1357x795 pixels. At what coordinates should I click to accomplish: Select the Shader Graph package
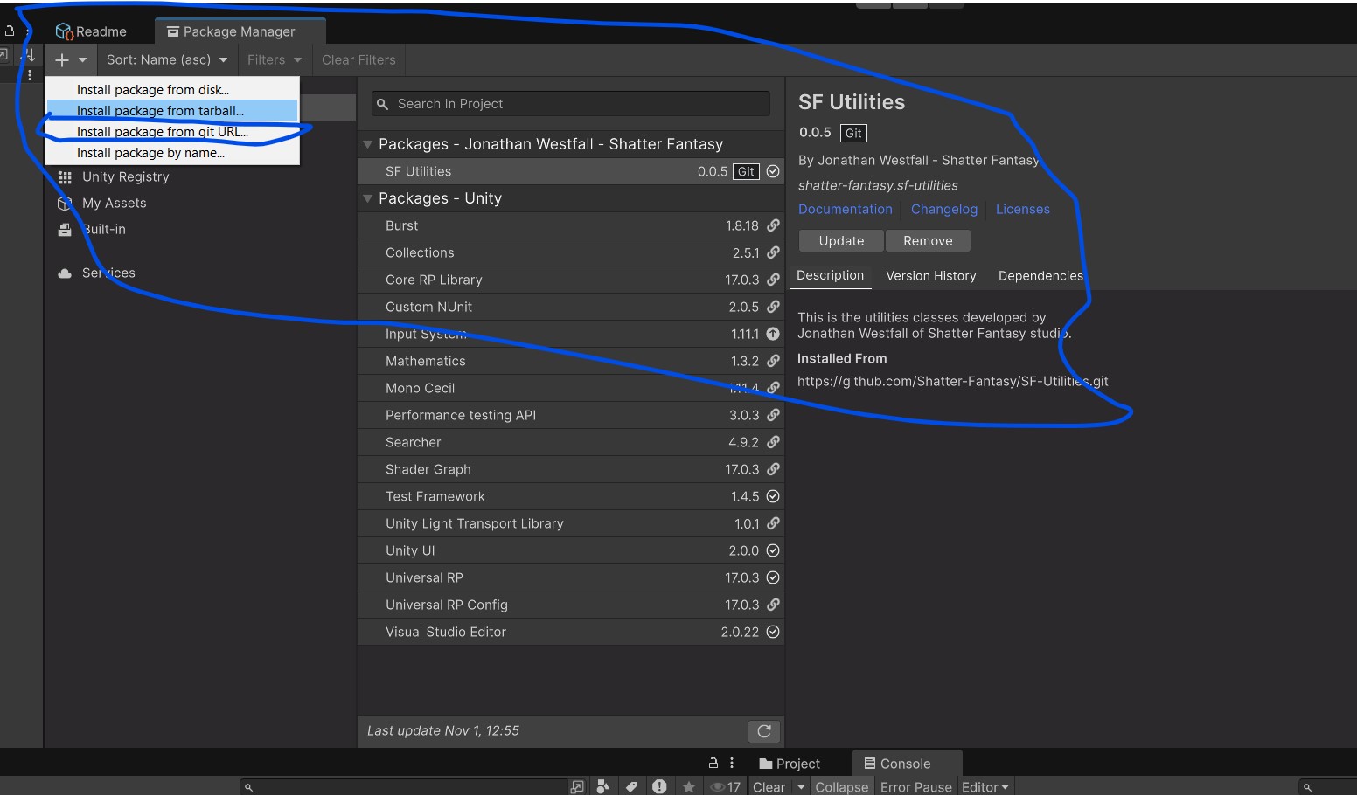coord(571,469)
